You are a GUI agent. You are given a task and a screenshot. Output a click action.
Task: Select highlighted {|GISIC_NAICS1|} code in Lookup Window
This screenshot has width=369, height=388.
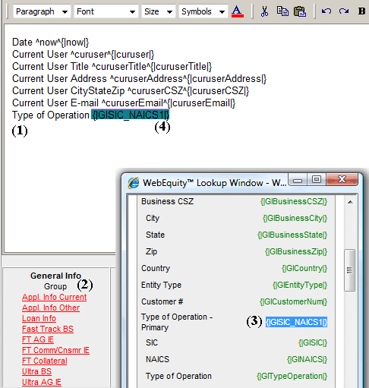[x=296, y=322]
